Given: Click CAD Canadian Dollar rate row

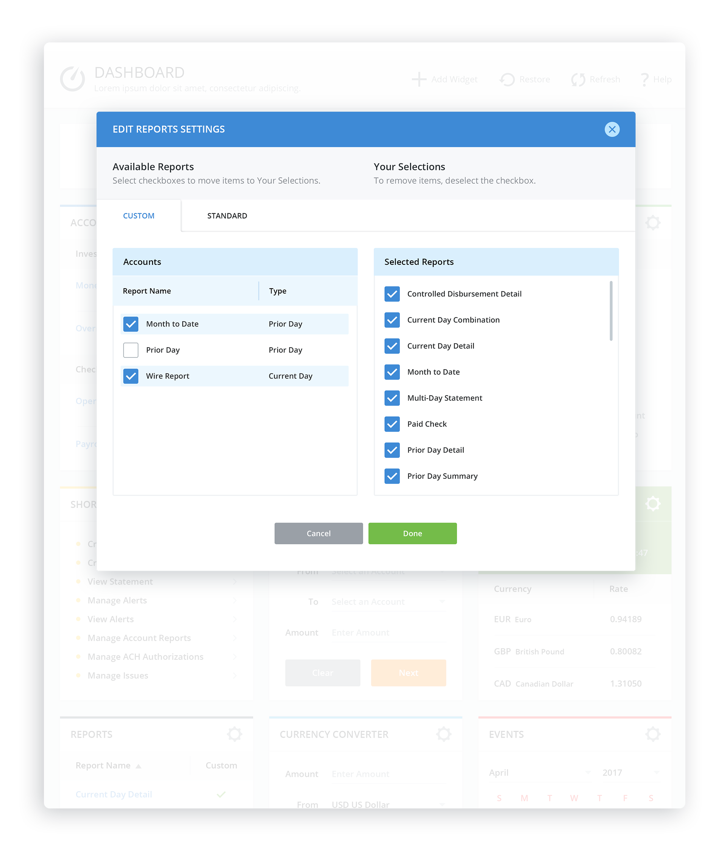Looking at the screenshot, I should [574, 683].
